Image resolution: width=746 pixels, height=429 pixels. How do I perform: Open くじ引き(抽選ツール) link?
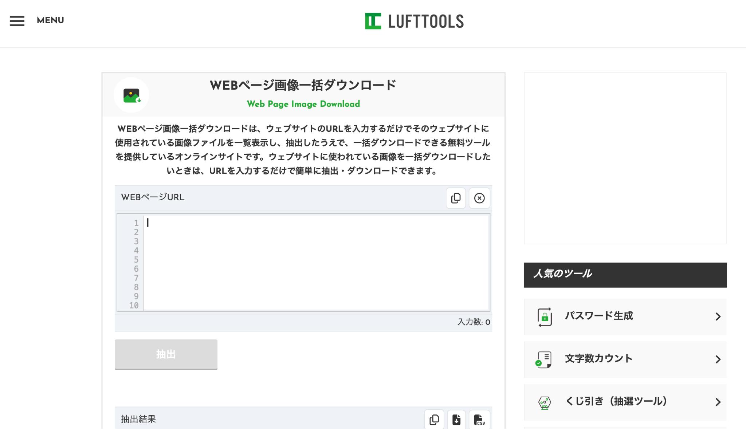(625, 402)
